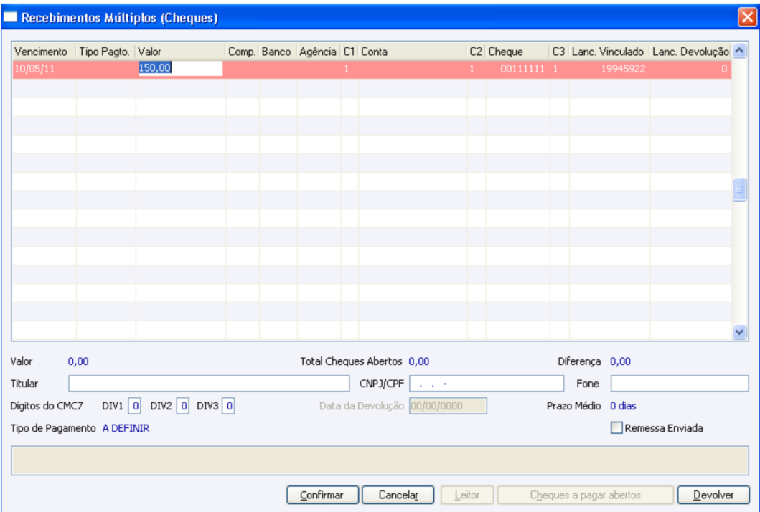This screenshot has width=760, height=512.
Task: Click the Confirmar button
Action: coord(322,495)
